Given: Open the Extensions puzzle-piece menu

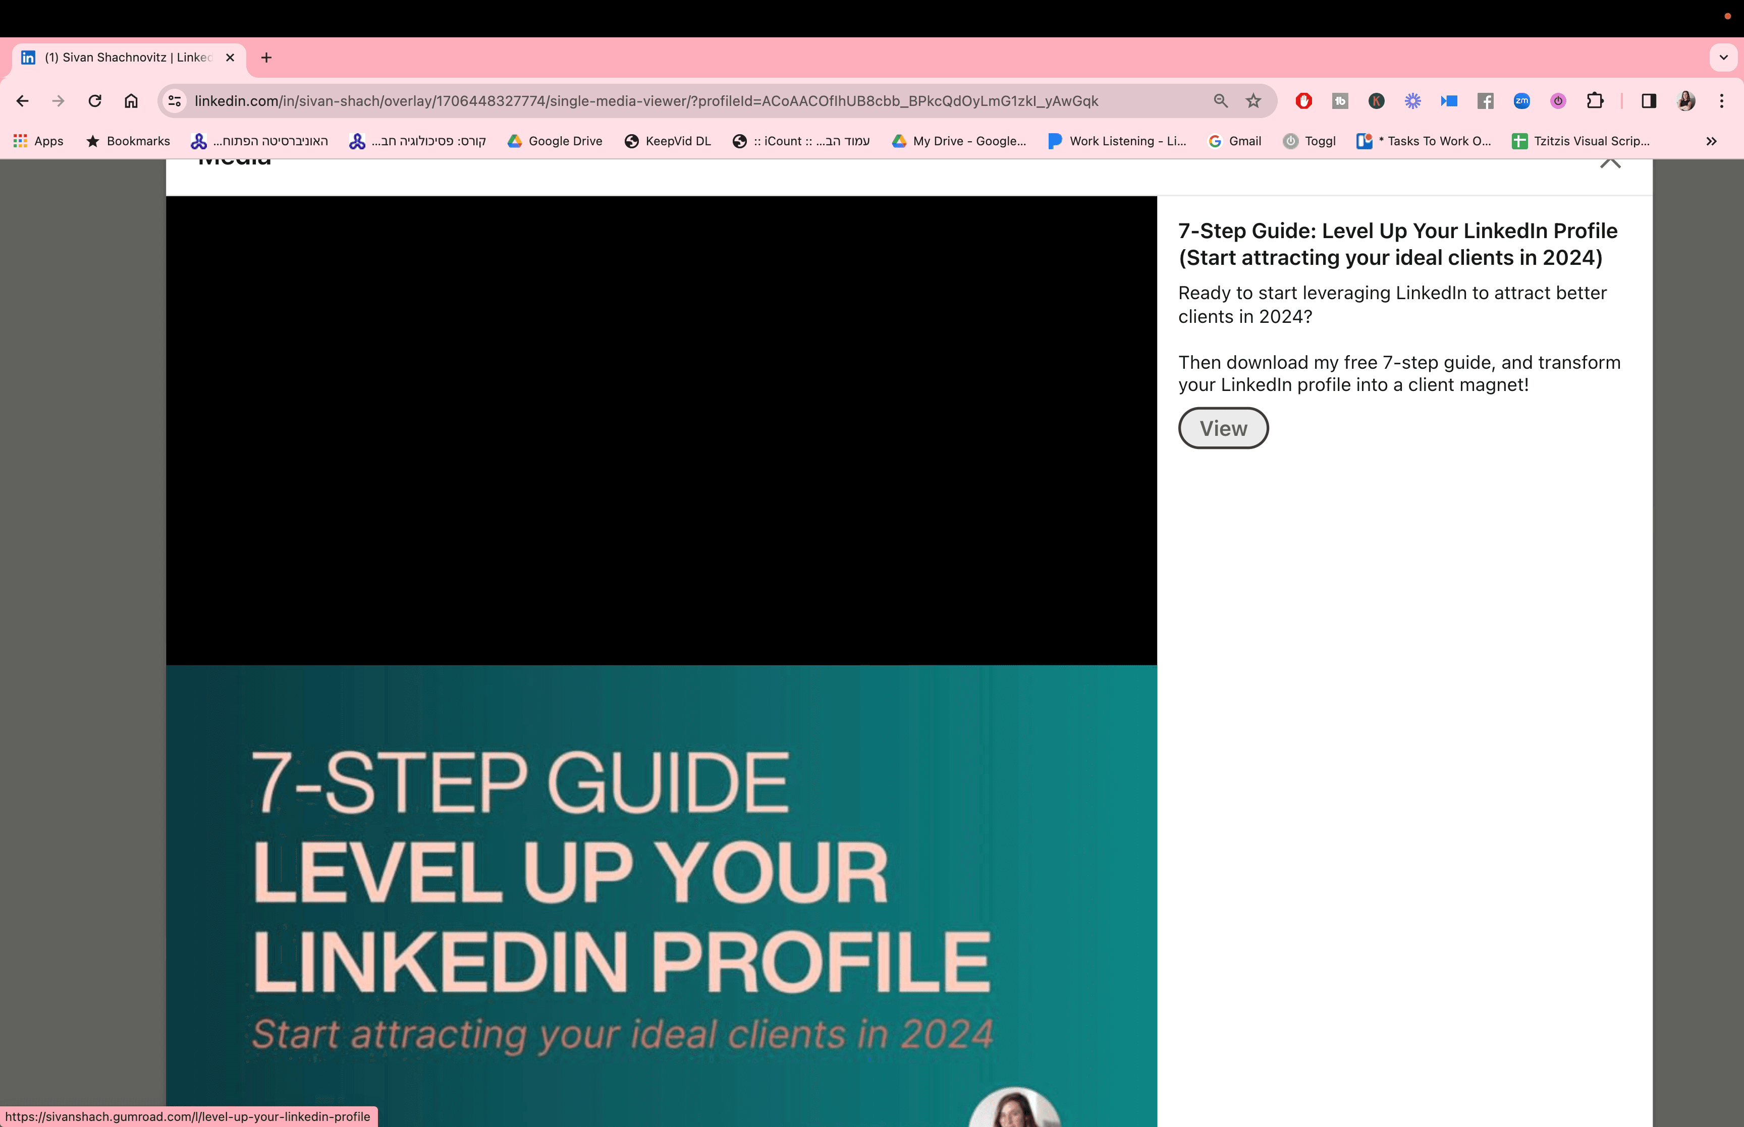Looking at the screenshot, I should click(x=1595, y=101).
